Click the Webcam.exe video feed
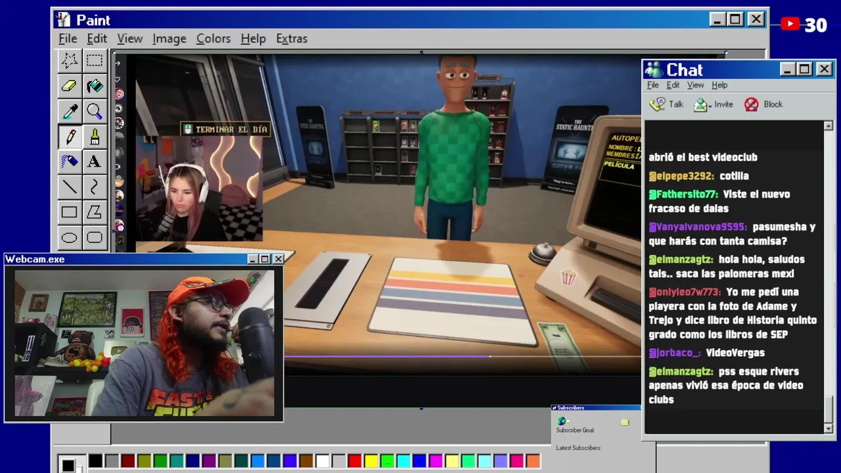Viewport: 841px width, 473px height. [x=145, y=343]
